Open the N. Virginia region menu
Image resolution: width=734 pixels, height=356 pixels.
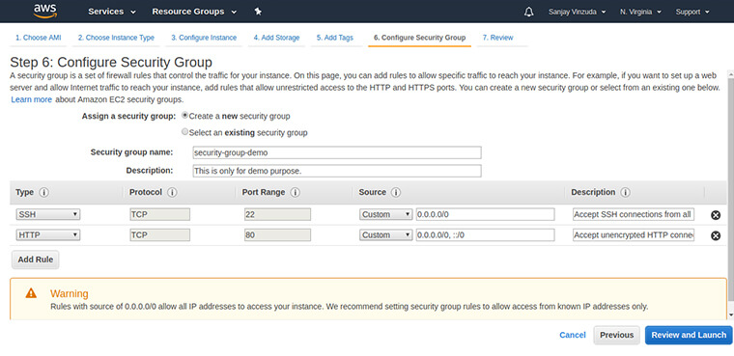(x=640, y=12)
